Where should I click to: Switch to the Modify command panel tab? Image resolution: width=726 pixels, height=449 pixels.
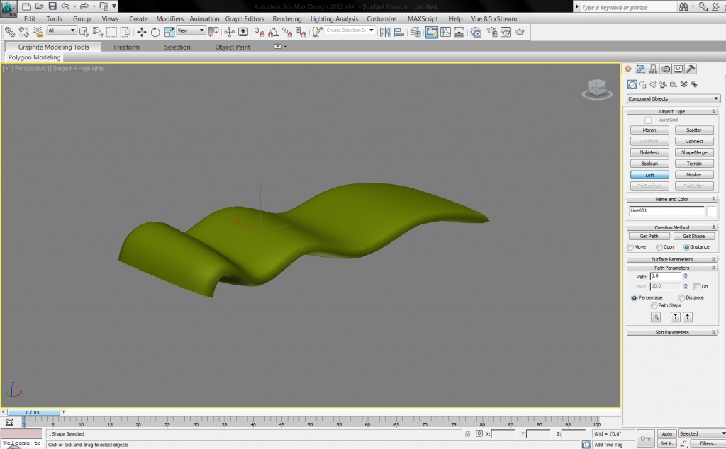[641, 69]
